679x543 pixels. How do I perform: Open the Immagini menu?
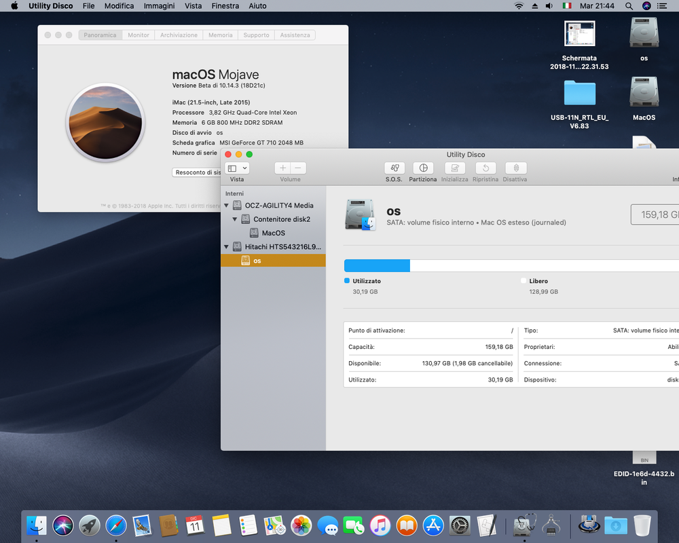[160, 5]
